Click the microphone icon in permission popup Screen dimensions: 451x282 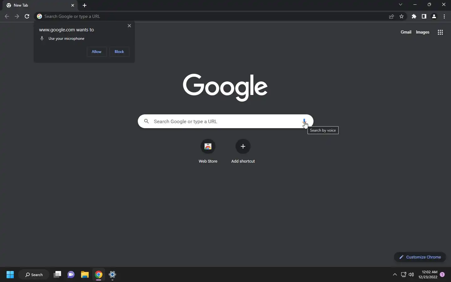[42, 39]
